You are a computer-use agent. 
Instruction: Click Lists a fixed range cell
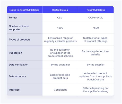coord(60,40)
